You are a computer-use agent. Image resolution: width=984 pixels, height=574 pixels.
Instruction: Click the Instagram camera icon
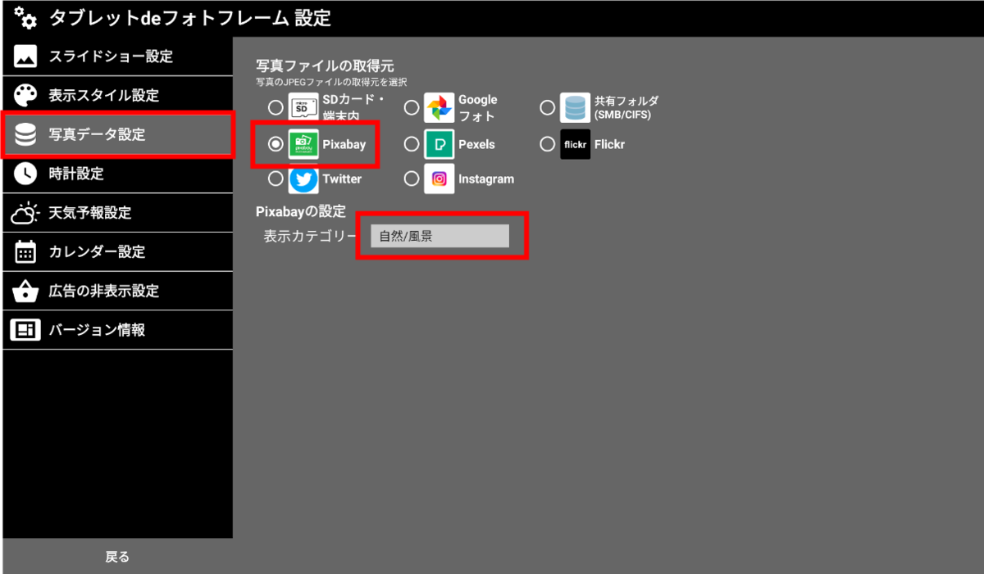[x=440, y=179]
